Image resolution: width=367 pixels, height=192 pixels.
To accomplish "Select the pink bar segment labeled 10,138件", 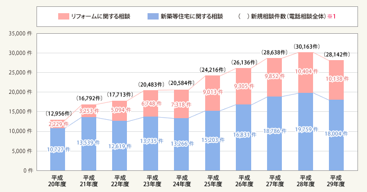I will [x=336, y=80].
